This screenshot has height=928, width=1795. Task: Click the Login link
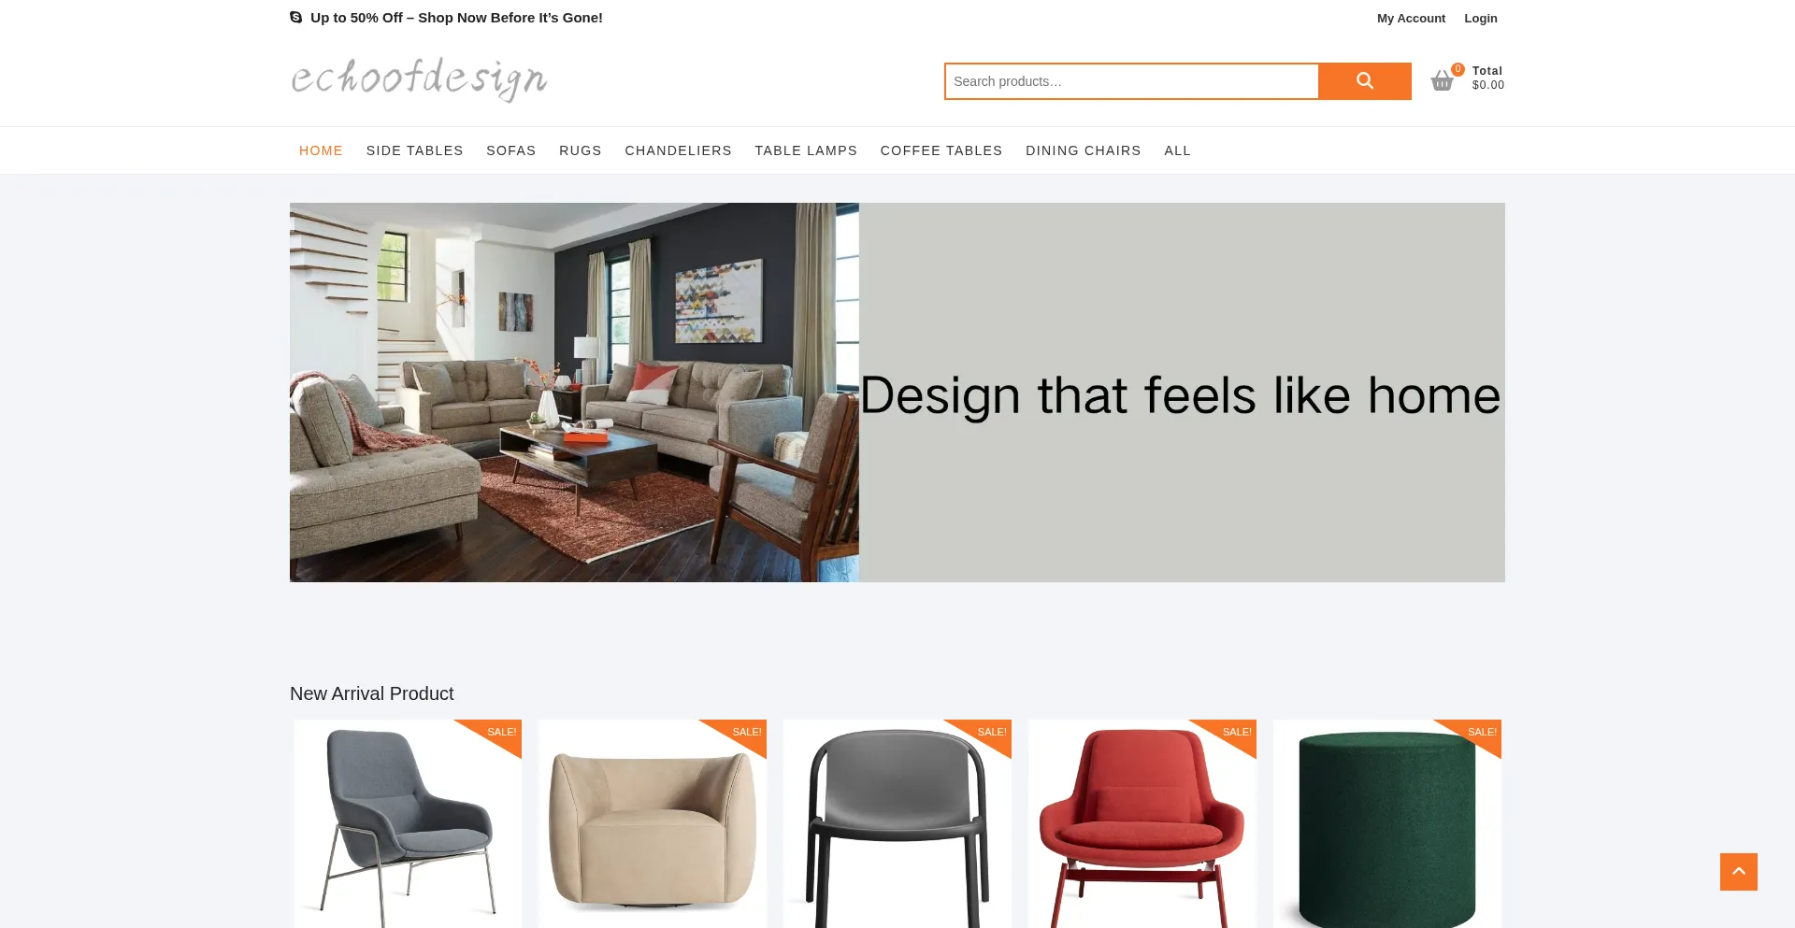(x=1480, y=18)
